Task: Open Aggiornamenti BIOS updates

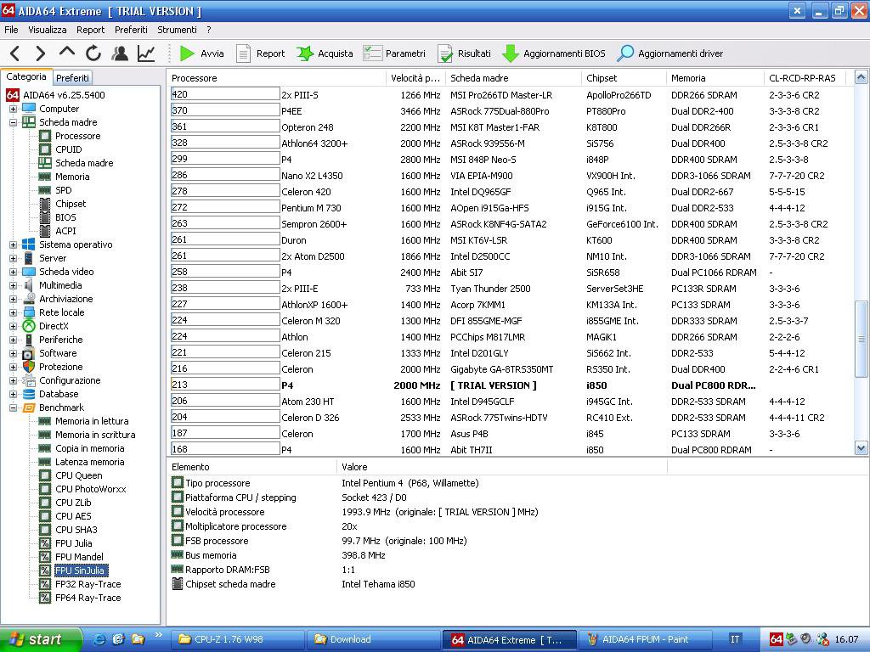Action: point(553,53)
